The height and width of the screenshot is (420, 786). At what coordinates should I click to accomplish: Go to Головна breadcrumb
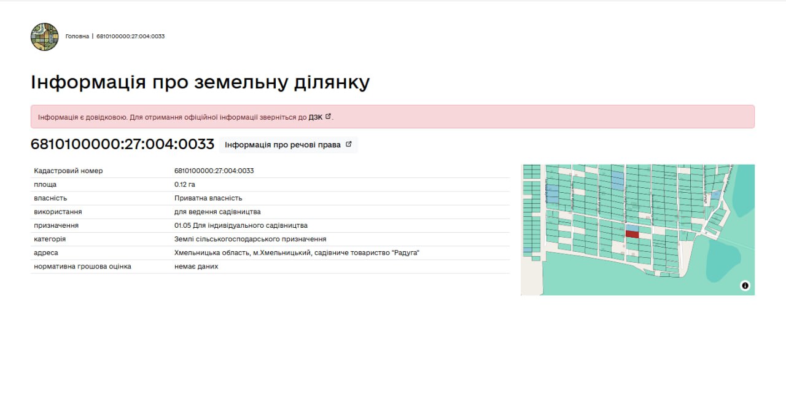pos(77,36)
